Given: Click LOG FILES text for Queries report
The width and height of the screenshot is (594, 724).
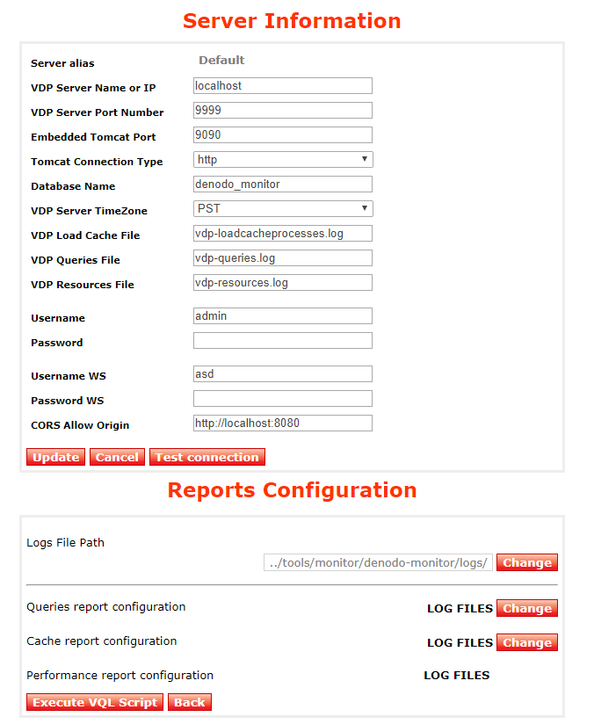Looking at the screenshot, I should [460, 609].
